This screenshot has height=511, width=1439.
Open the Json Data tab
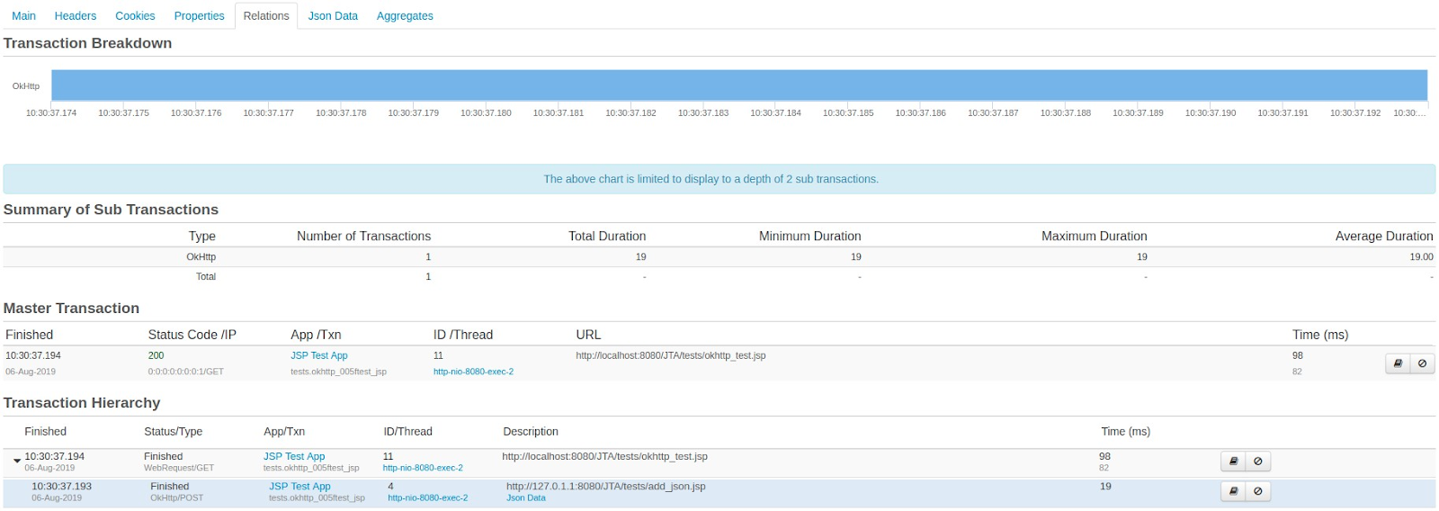333,15
